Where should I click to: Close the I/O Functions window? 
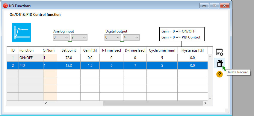pos(225,6)
